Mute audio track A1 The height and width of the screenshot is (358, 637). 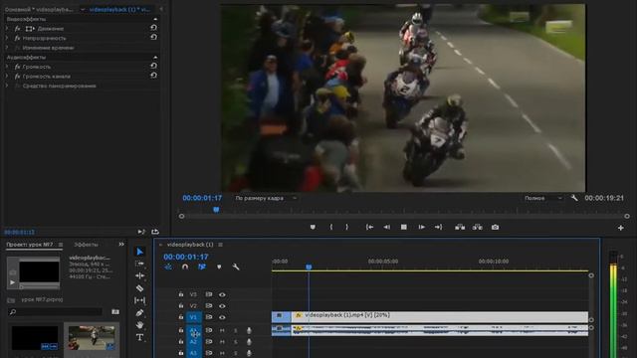click(x=222, y=330)
